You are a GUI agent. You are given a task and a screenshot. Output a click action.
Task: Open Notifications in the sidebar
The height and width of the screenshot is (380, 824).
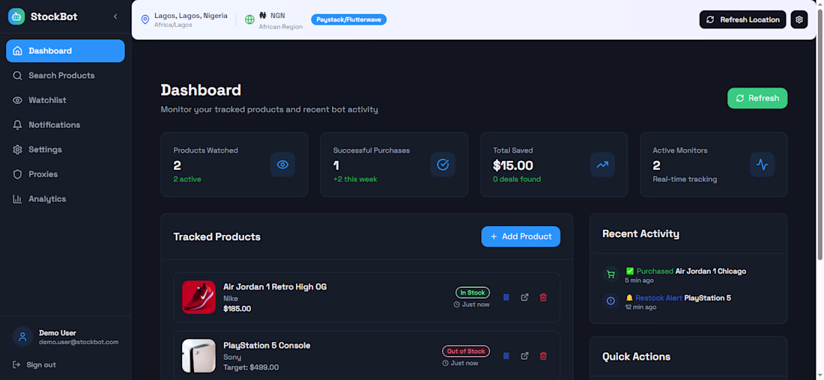[65, 125]
